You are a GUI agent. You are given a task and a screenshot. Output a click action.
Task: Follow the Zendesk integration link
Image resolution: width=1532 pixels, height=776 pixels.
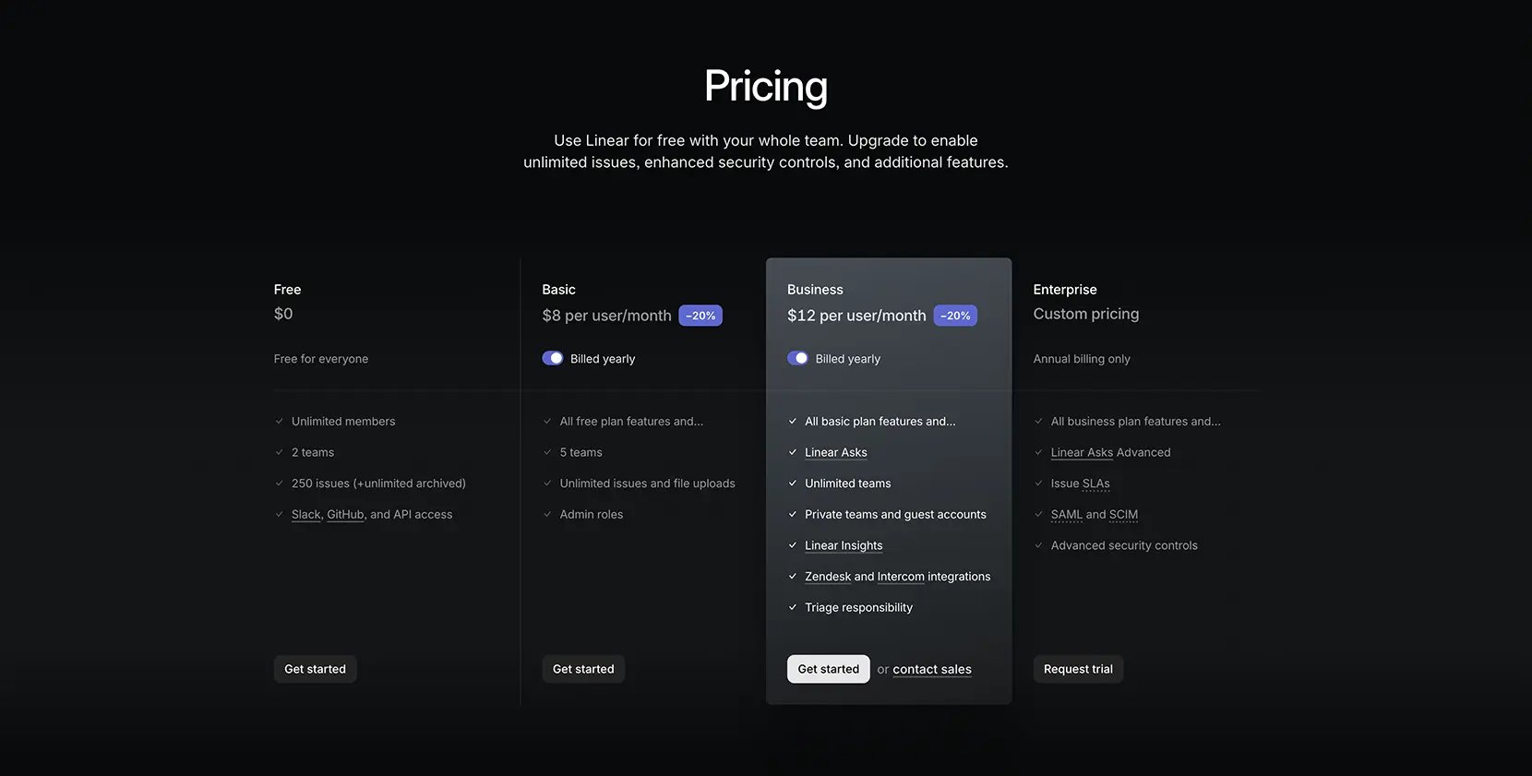point(828,577)
